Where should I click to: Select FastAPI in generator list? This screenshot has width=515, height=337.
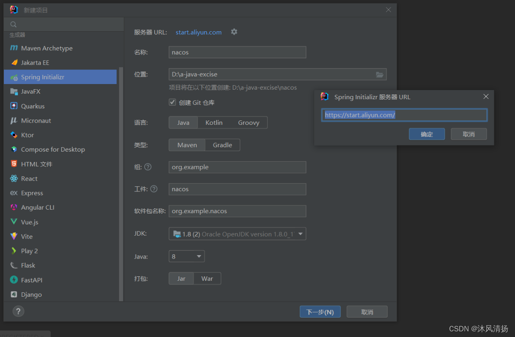(60, 280)
